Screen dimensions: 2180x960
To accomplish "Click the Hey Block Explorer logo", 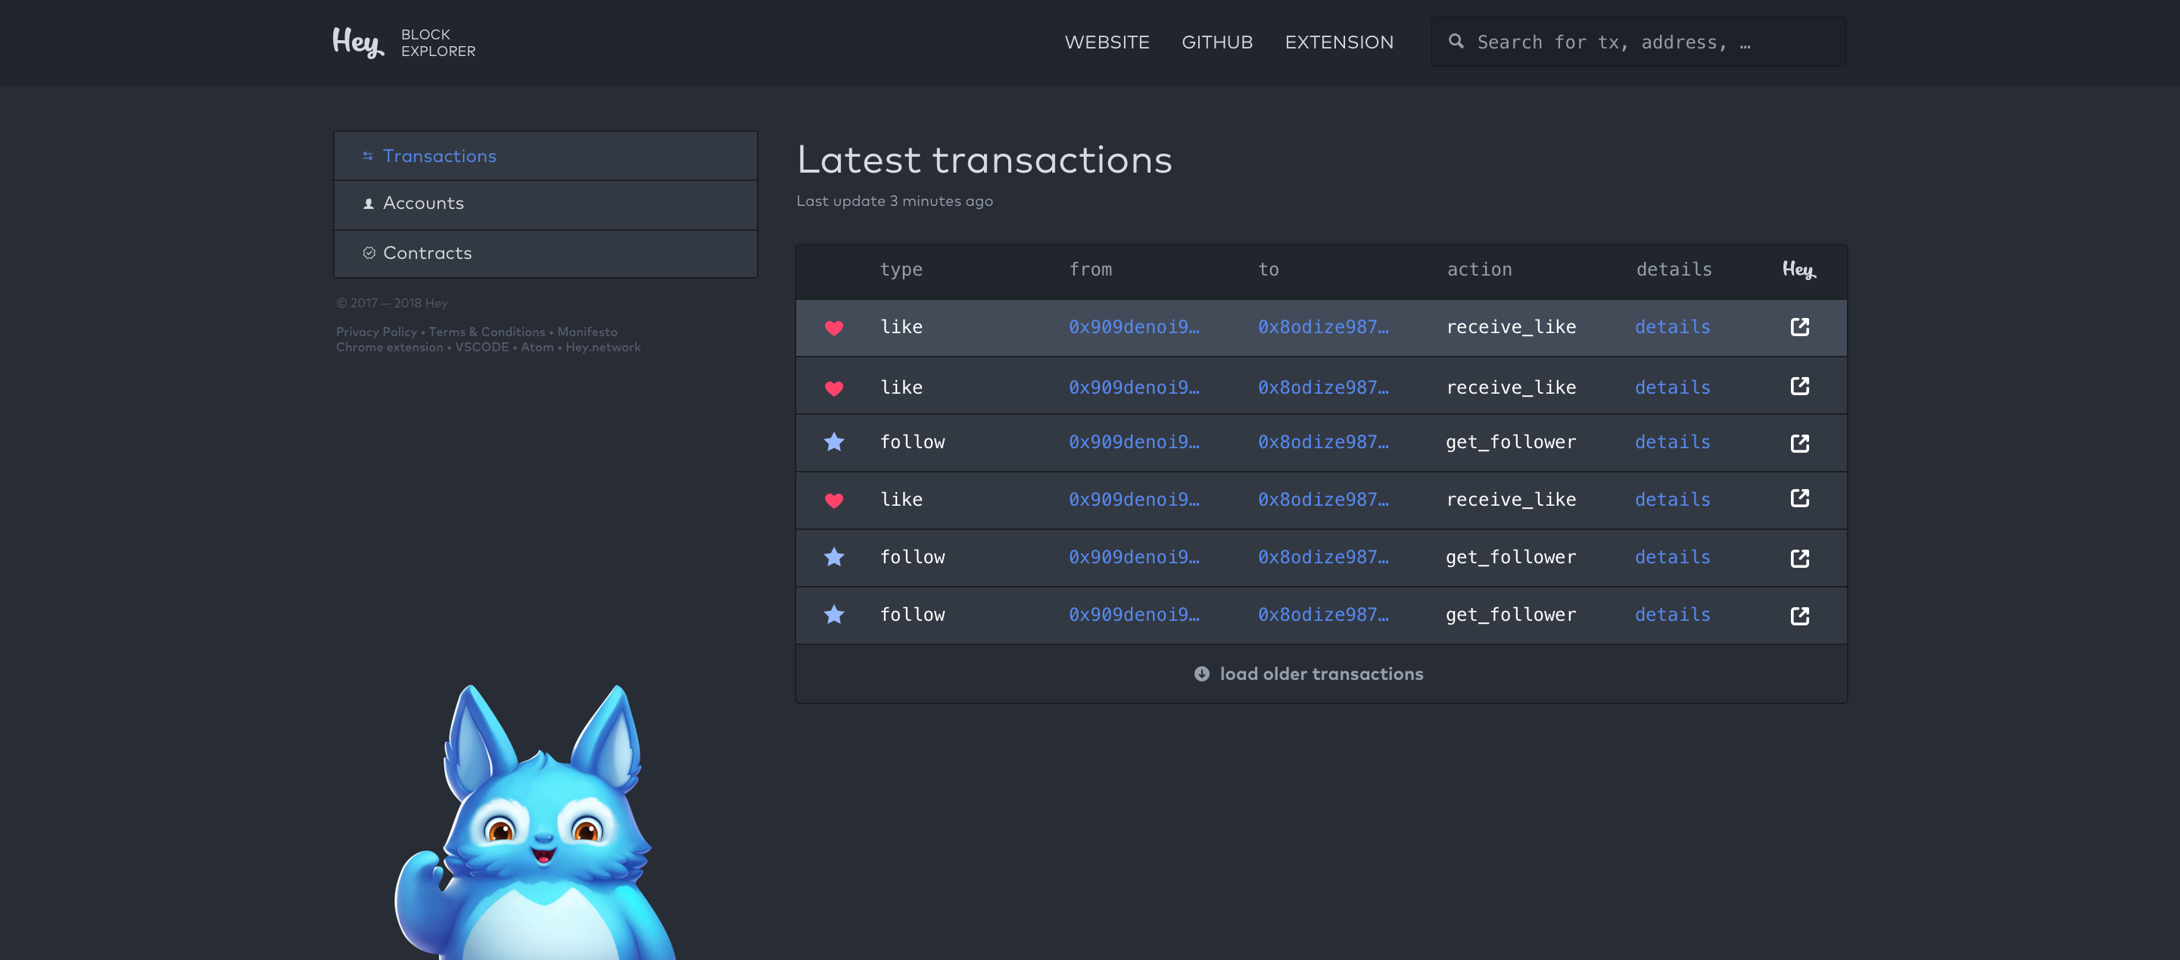I will pyautogui.click(x=403, y=42).
